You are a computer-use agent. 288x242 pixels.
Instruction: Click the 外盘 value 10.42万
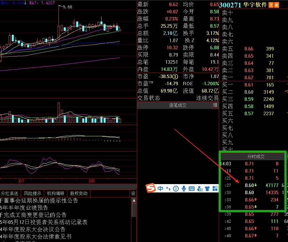click(210, 69)
